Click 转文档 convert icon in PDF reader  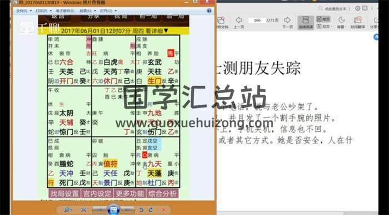[x=222, y=23]
